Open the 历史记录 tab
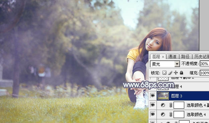 tap(201, 57)
